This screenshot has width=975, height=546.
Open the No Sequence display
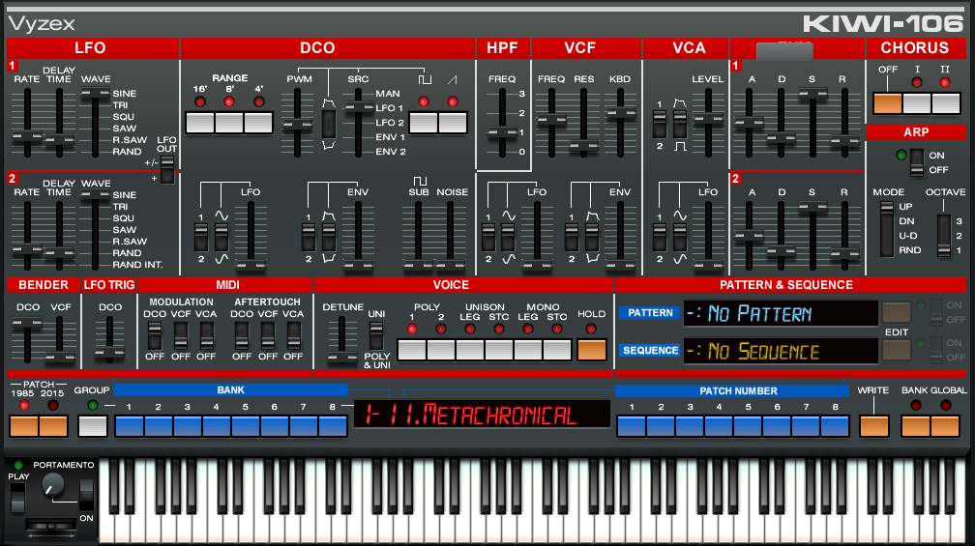pos(781,351)
